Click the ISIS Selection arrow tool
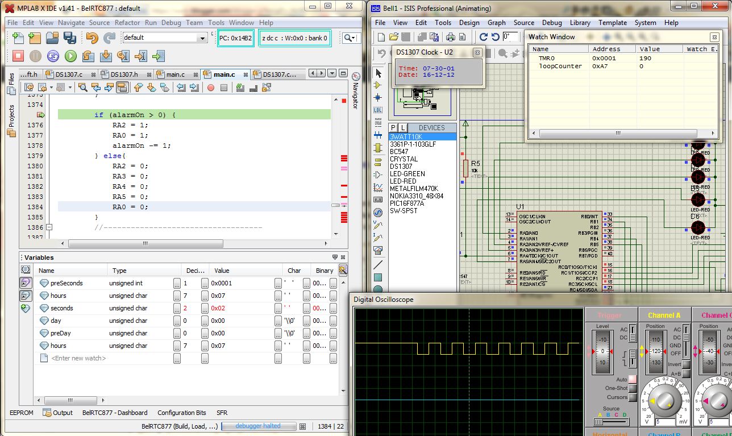The image size is (732, 436). (x=379, y=73)
